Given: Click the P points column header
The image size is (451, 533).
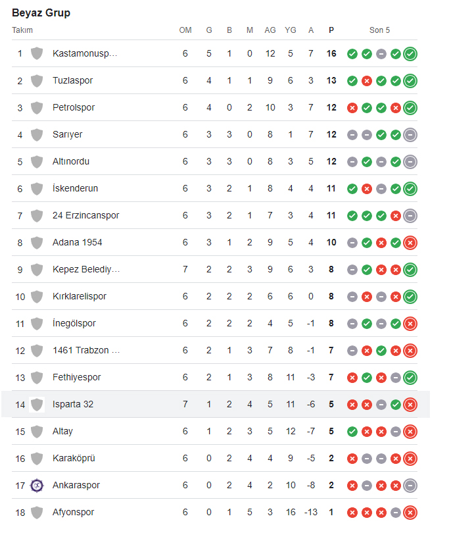Looking at the screenshot, I should click(x=331, y=30).
